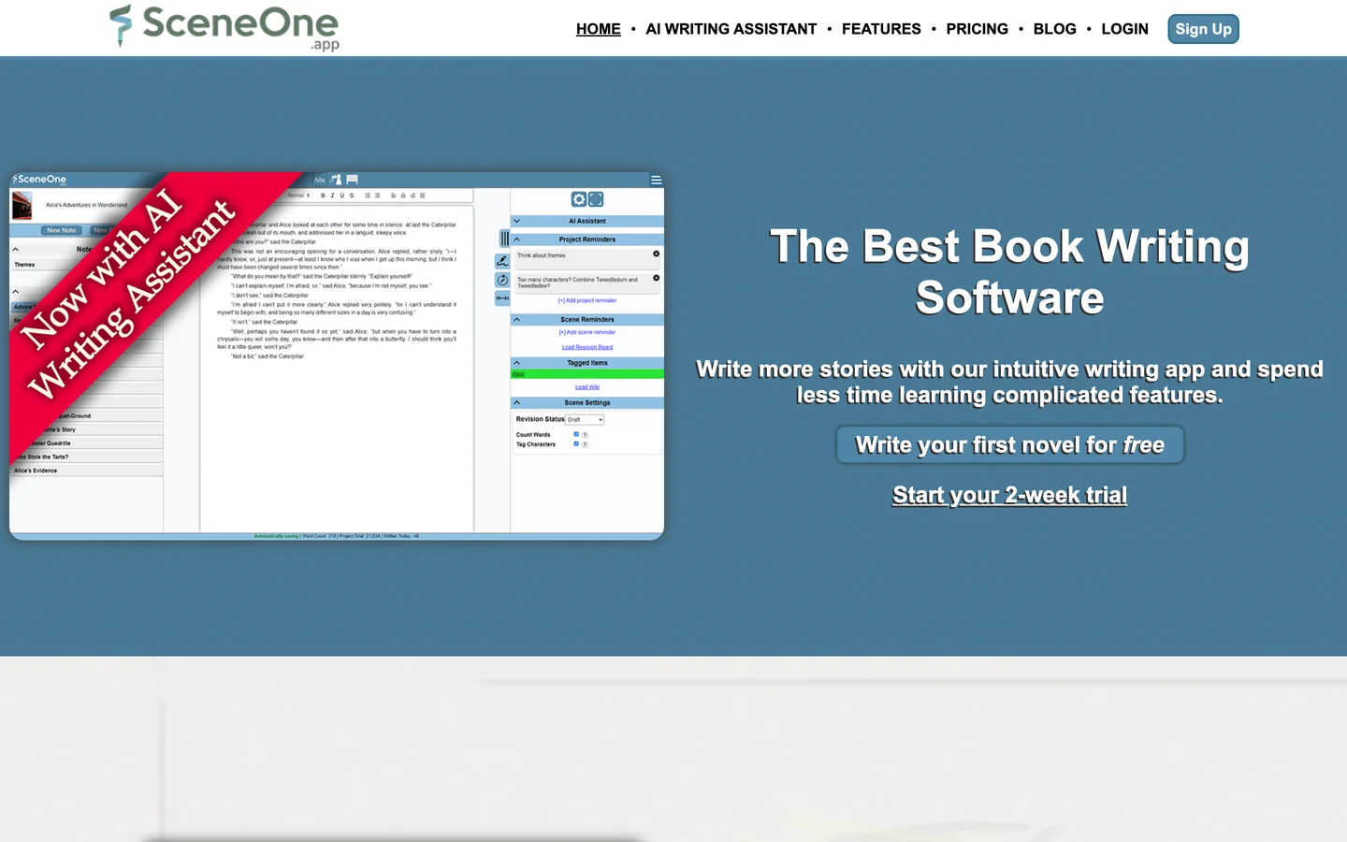
Task: Go to the AI WRITING ASSISTANT page
Action: pyautogui.click(x=731, y=29)
